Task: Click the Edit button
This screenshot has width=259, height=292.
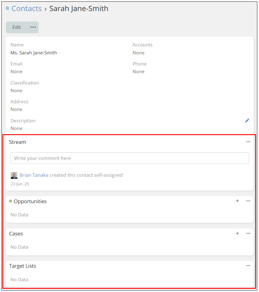Action: (x=17, y=27)
